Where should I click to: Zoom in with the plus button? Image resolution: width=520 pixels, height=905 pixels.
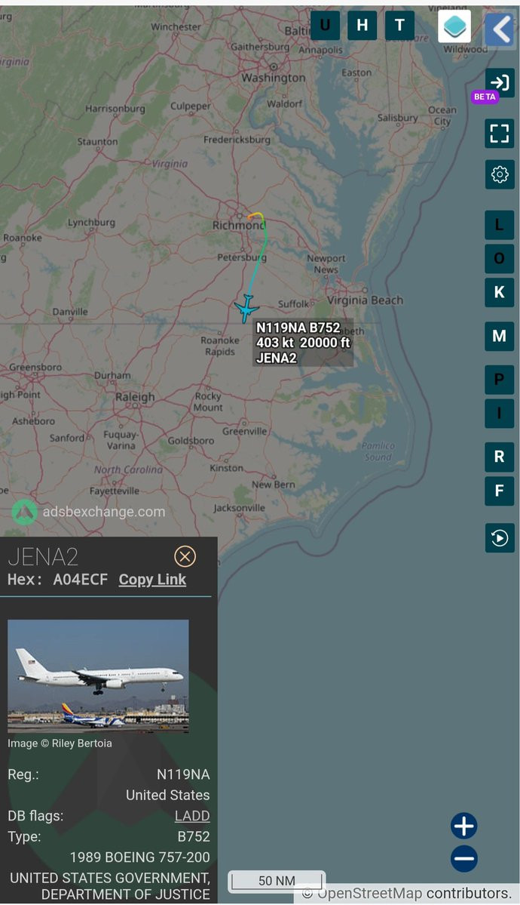tap(464, 826)
